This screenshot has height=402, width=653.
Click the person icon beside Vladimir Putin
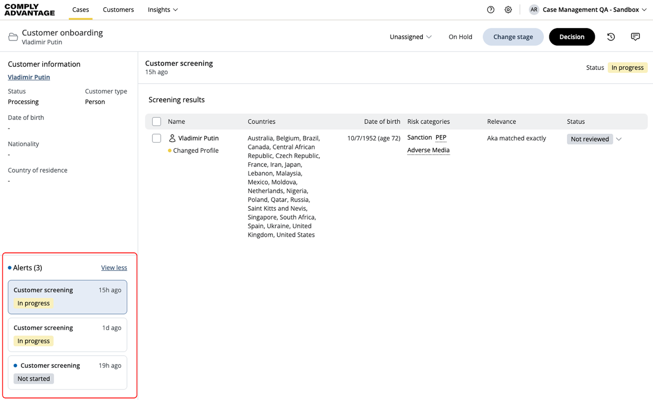click(172, 138)
